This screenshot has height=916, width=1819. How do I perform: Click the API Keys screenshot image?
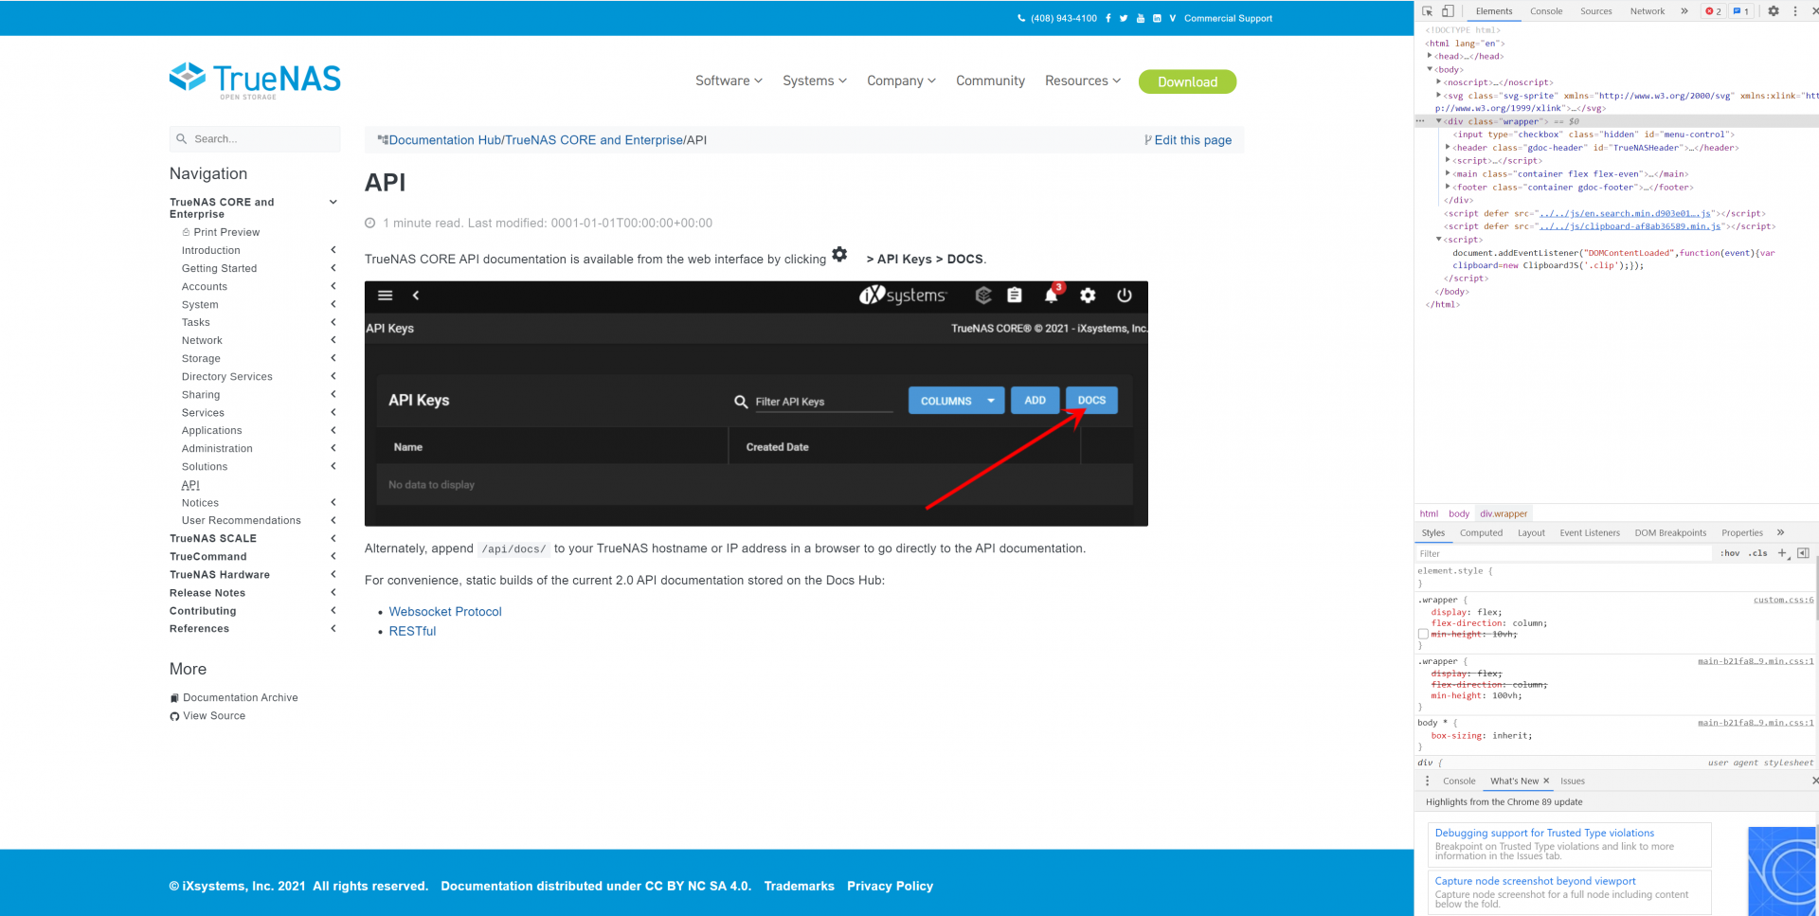(x=756, y=404)
